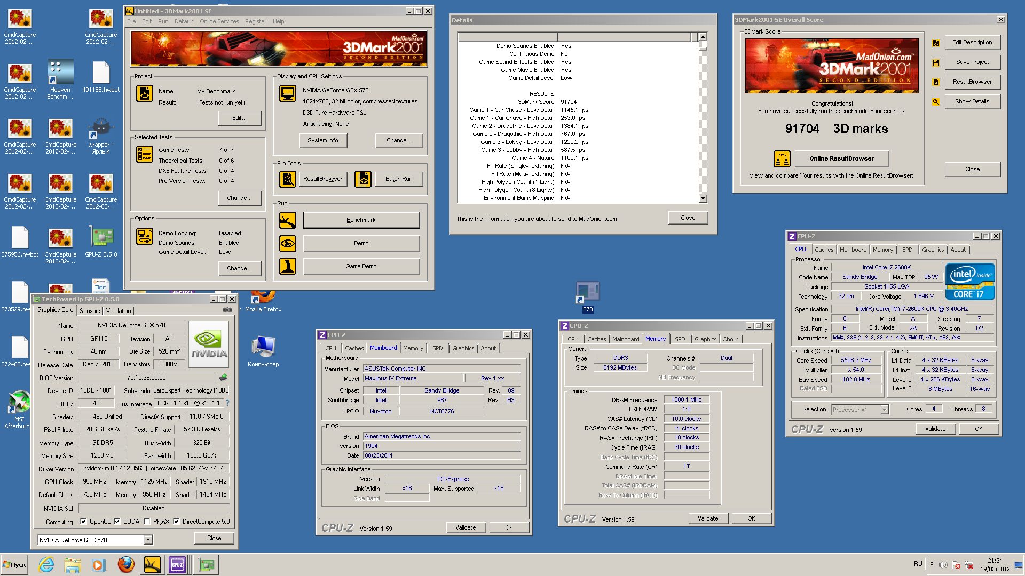The image size is (1025, 576).
Task: Click the Game Demo joystick icon
Action: (x=288, y=266)
